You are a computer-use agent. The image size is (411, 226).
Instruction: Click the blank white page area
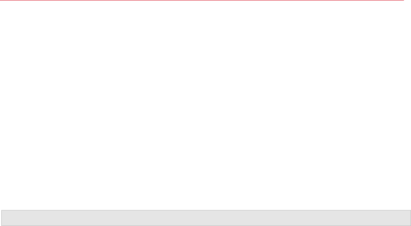tap(205, 105)
